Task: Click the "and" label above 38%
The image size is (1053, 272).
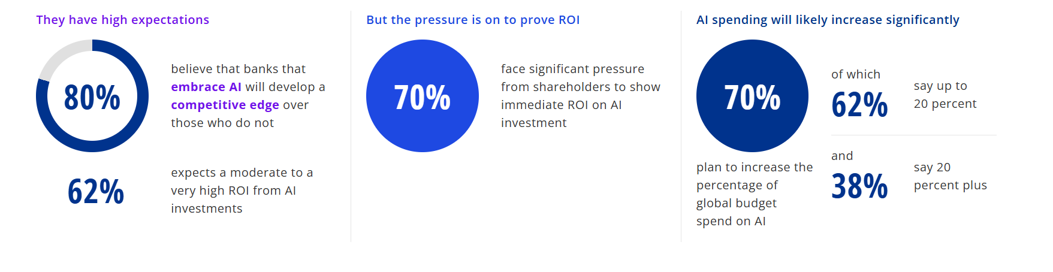Action: tap(842, 156)
